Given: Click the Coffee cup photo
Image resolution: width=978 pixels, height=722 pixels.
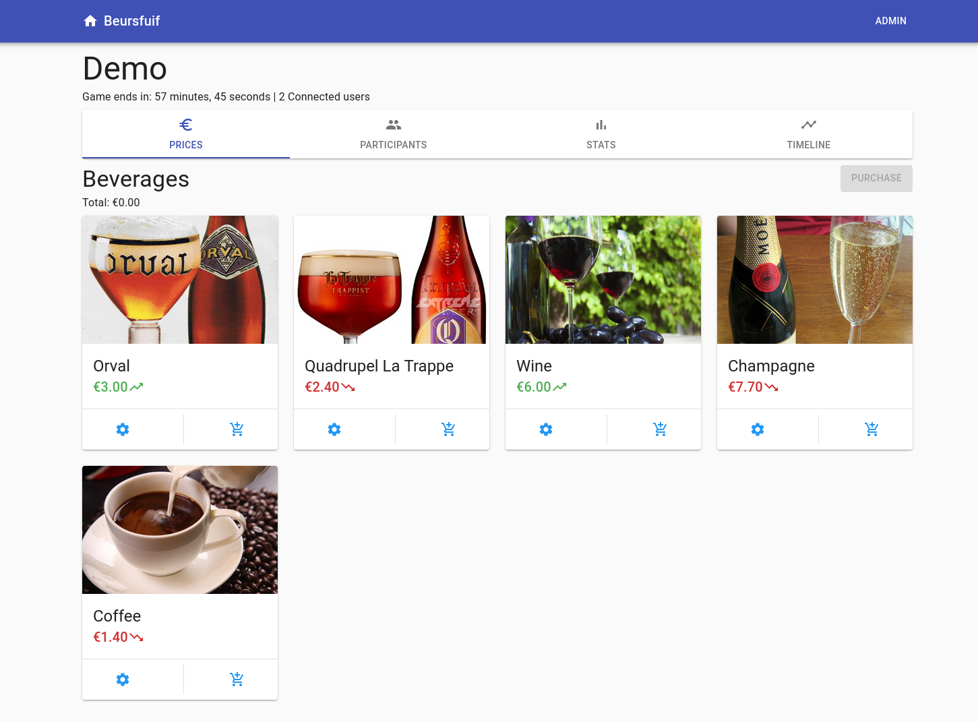Looking at the screenshot, I should pos(180,530).
